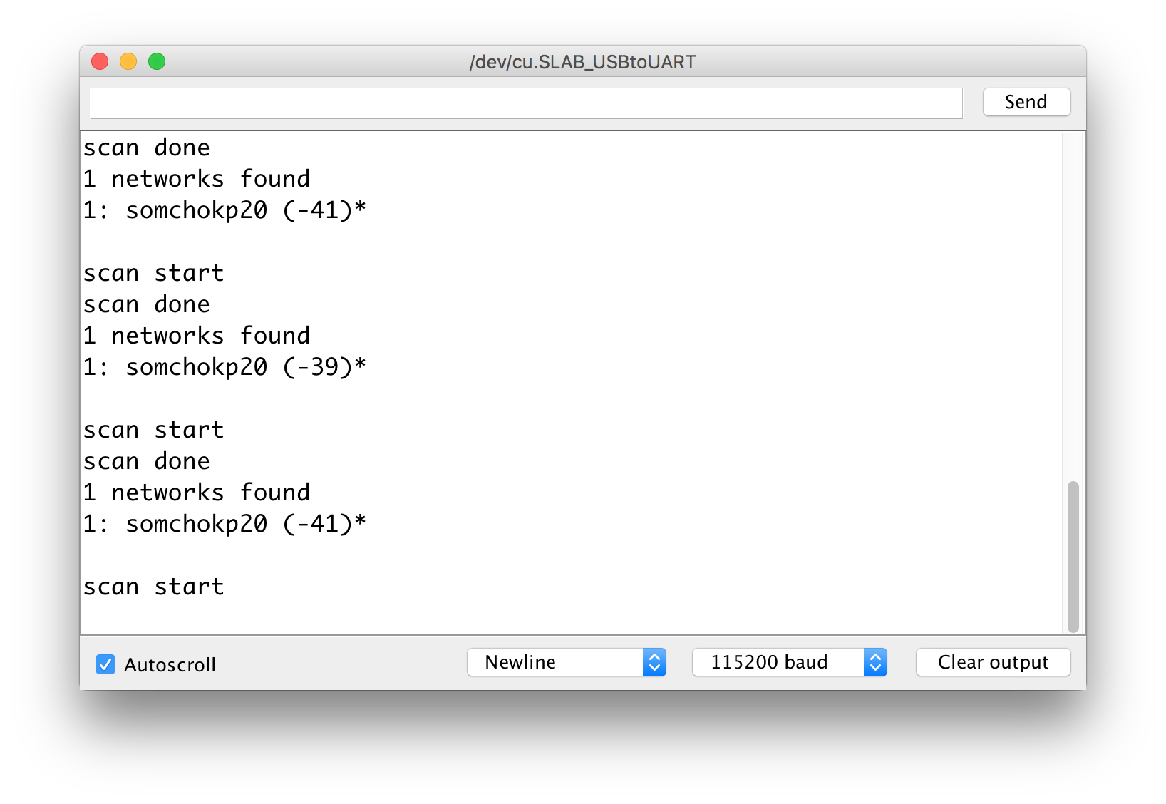This screenshot has height=804, width=1166.
Task: Disable the Autoscroll checkbox
Action: [x=105, y=664]
